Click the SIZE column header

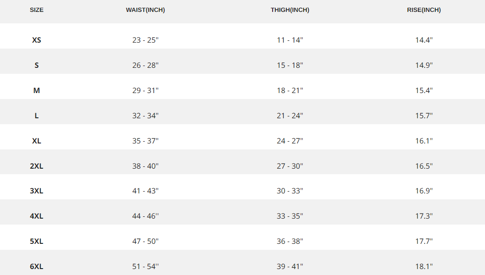pyautogui.click(x=37, y=10)
